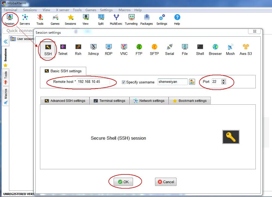This screenshot has width=272, height=197.
Task: Select the Xdmcp session type
Action: pyautogui.click(x=93, y=50)
